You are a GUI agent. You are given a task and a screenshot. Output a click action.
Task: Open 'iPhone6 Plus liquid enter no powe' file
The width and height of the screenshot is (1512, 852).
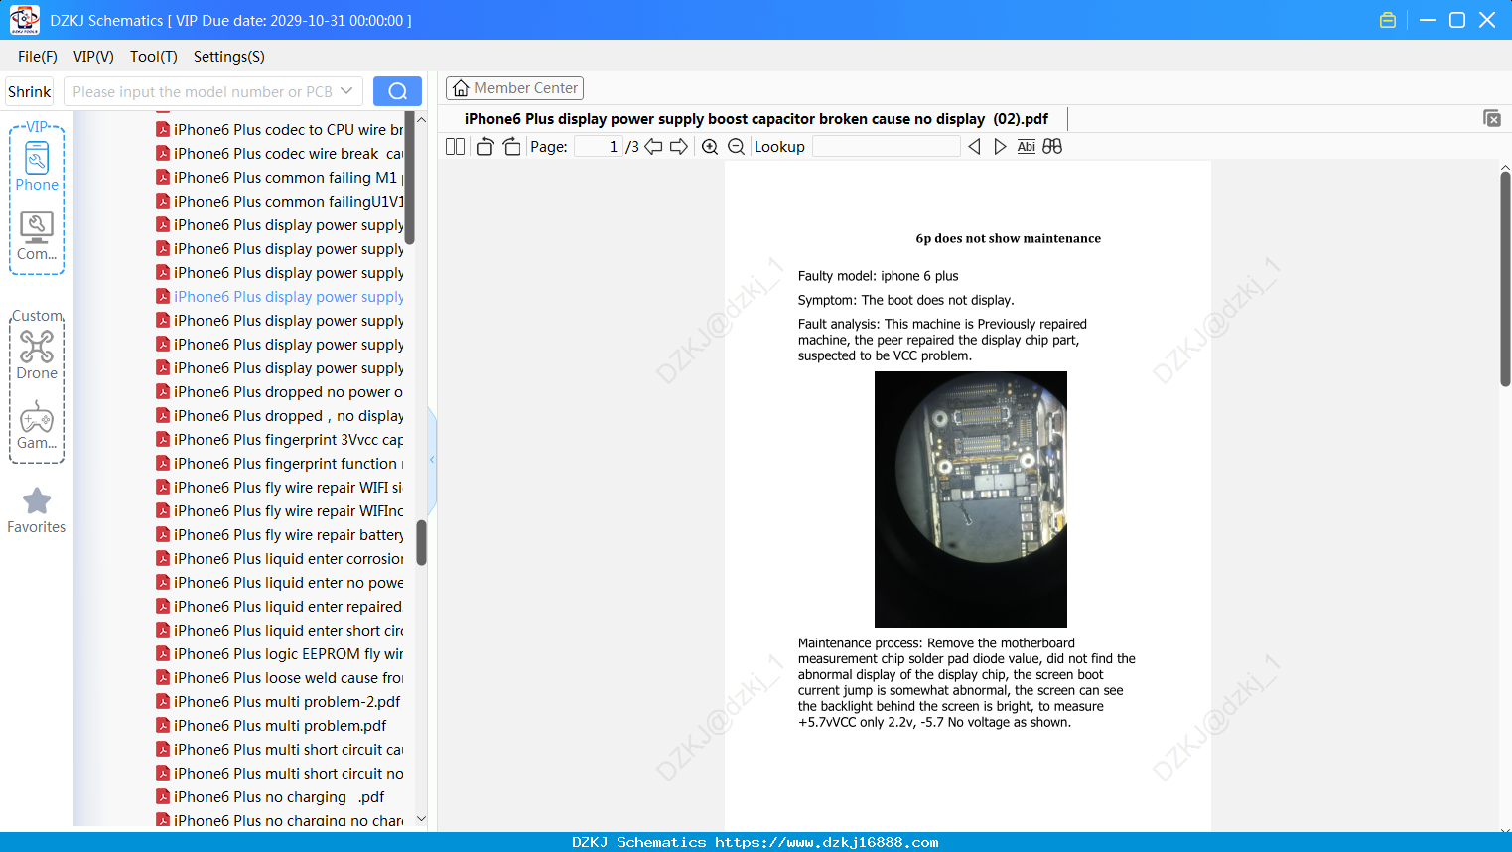tap(280, 583)
